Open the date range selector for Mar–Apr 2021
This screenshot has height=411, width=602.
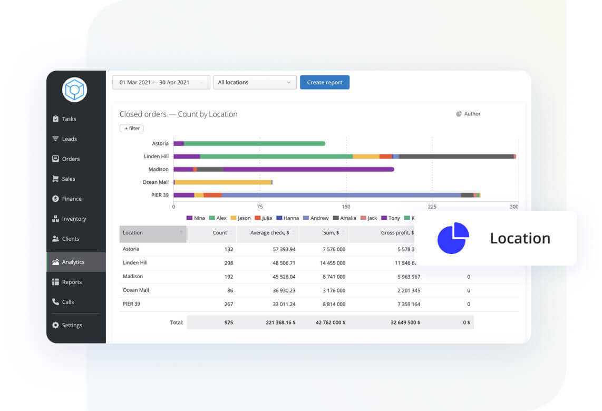click(x=161, y=82)
